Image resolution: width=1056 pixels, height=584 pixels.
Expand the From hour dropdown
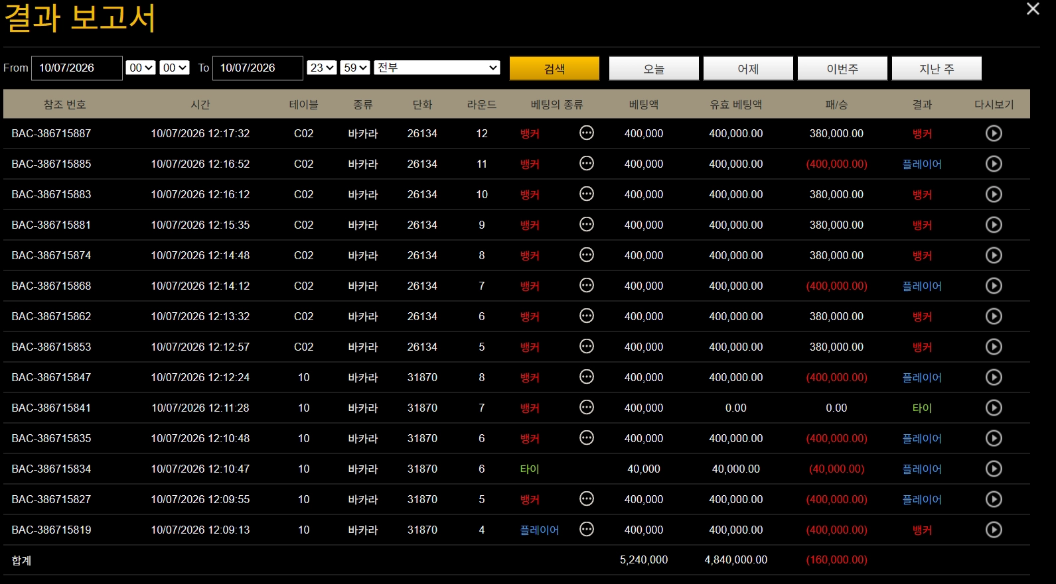coord(141,68)
